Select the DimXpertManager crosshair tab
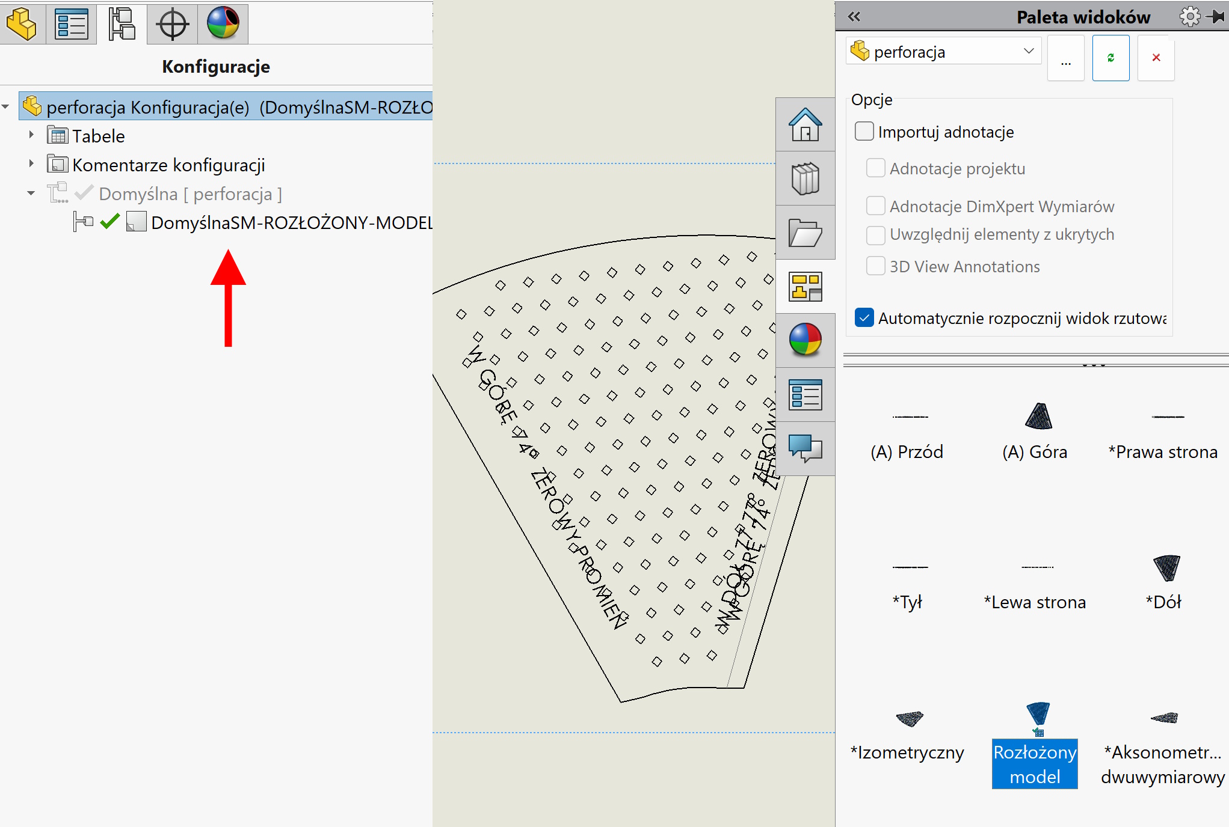This screenshot has width=1229, height=827. [172, 23]
